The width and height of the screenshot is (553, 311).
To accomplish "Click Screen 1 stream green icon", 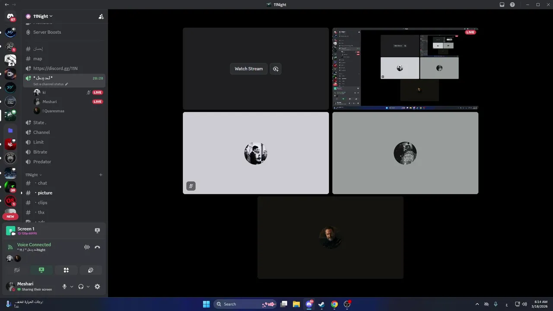I will tap(10, 231).
